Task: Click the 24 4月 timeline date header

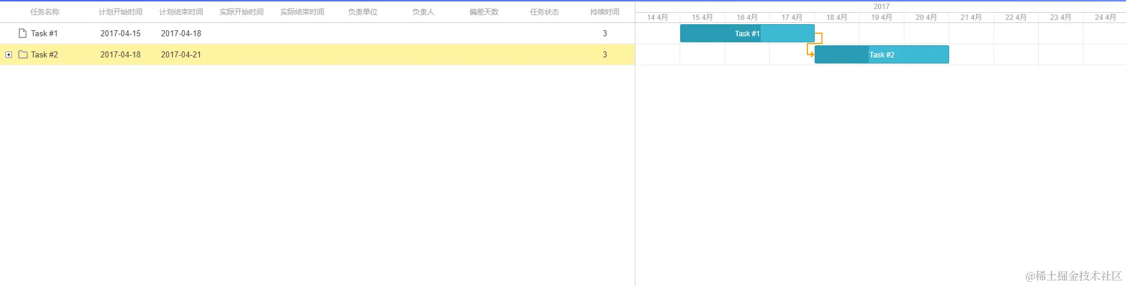Action: click(x=1105, y=18)
